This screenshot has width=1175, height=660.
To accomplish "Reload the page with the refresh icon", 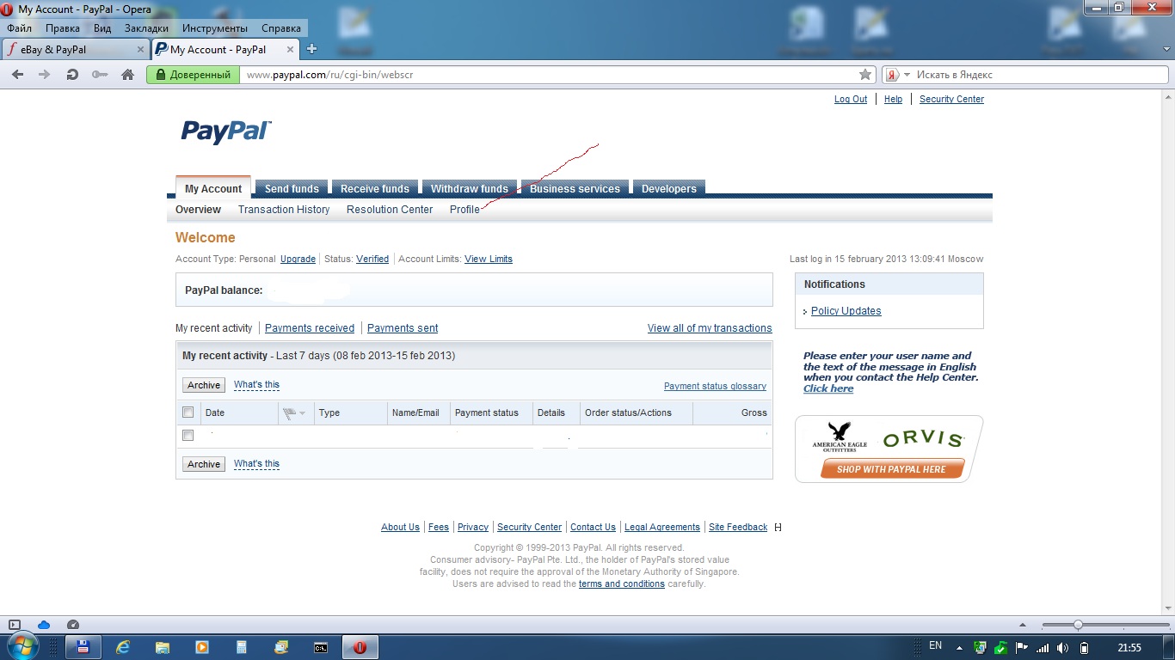I will pyautogui.click(x=73, y=75).
